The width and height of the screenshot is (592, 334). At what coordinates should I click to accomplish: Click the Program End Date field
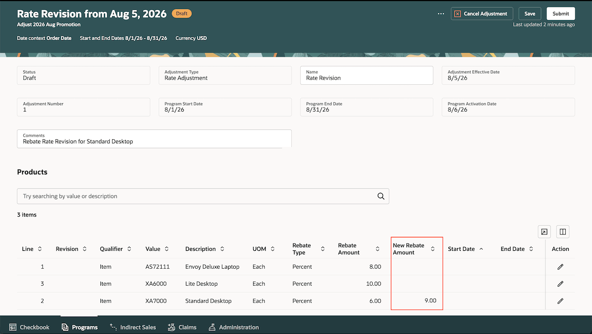[x=367, y=107]
